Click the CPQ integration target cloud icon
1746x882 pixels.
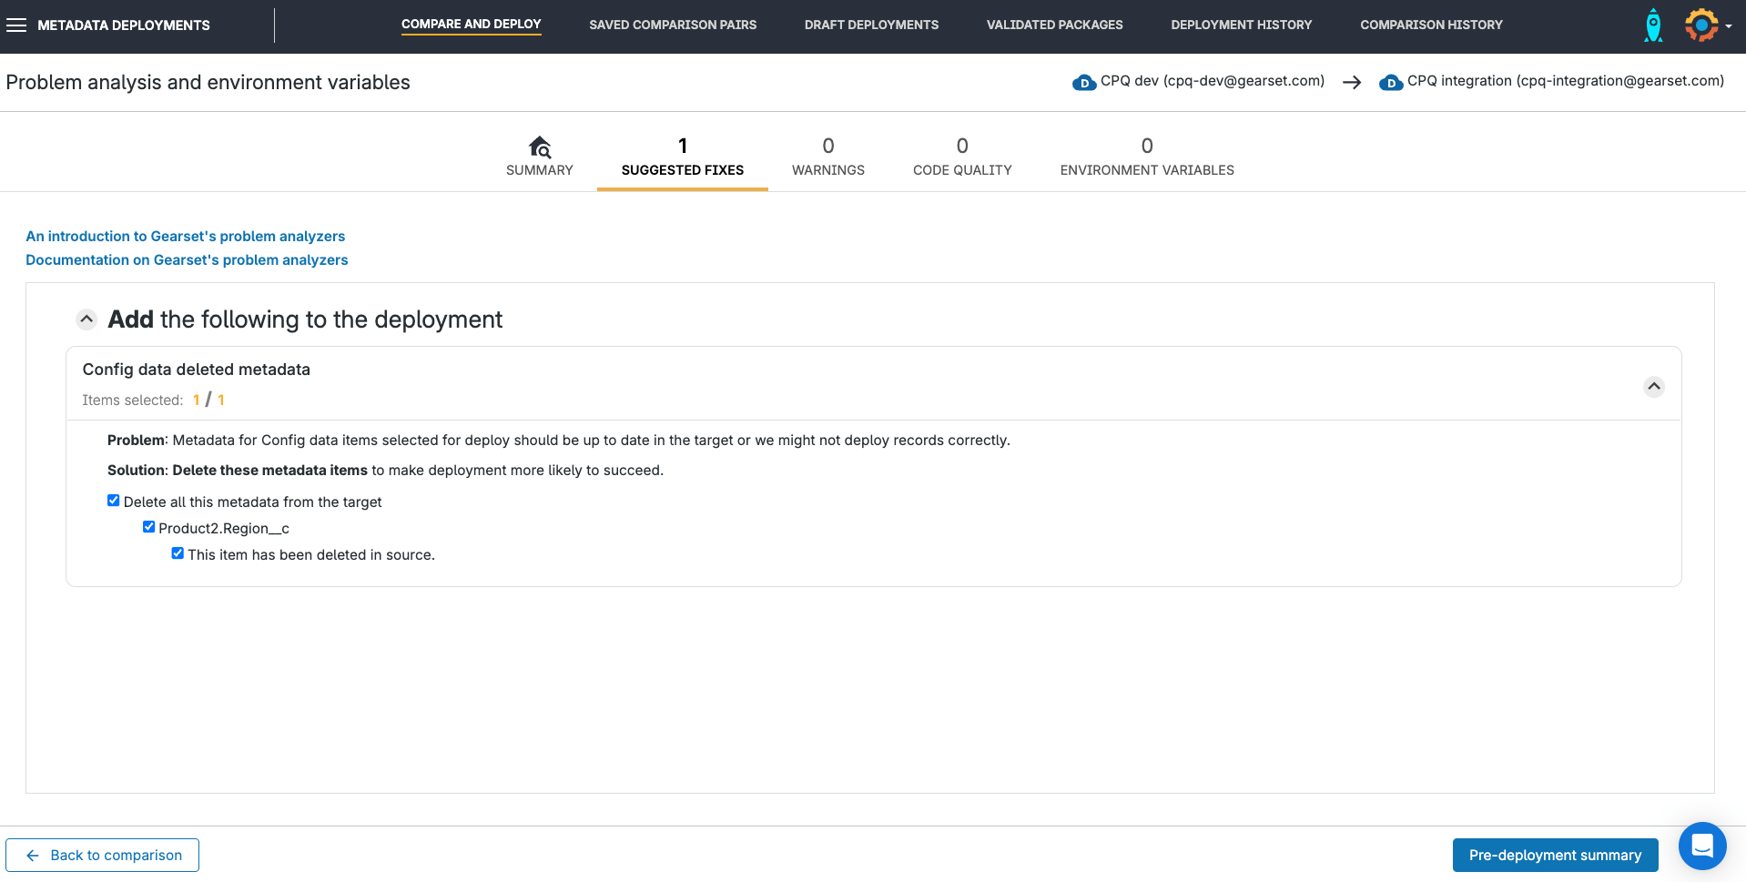point(1390,83)
